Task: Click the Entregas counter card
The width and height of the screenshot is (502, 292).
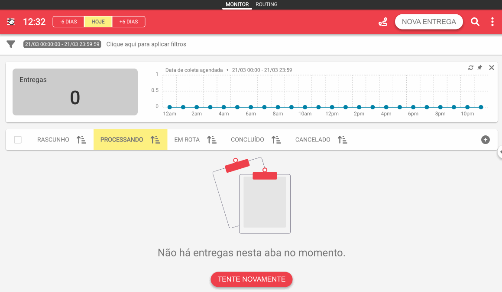Action: (75, 92)
